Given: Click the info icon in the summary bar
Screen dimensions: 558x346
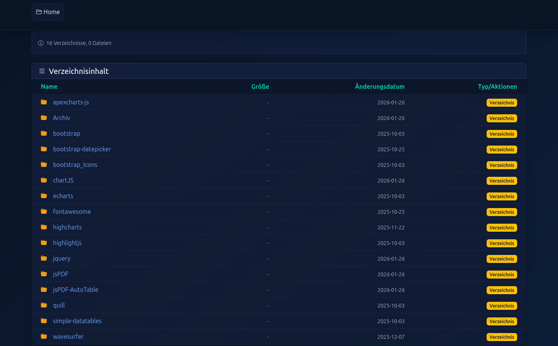Looking at the screenshot, I should pos(40,43).
